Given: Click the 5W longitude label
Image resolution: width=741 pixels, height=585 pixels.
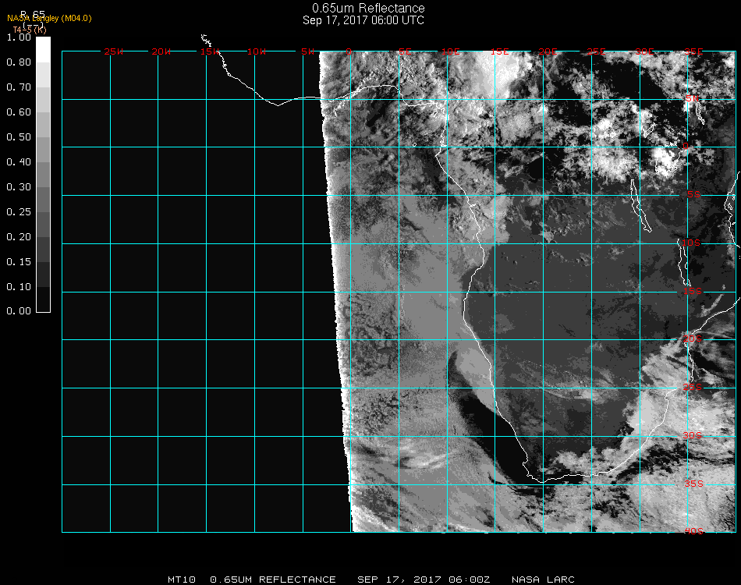Looking at the screenshot, I should tap(307, 51).
